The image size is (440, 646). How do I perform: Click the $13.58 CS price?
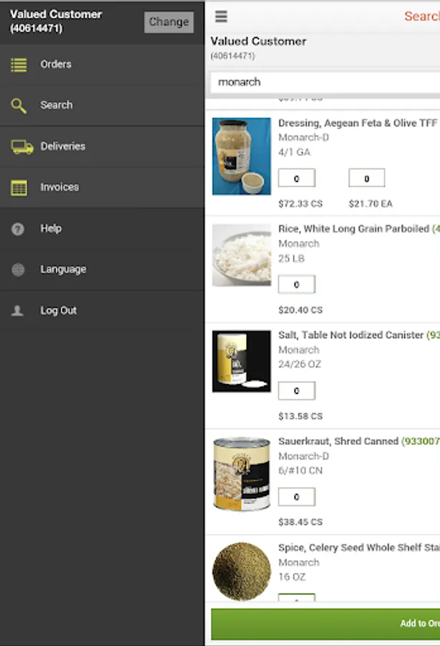300,416
